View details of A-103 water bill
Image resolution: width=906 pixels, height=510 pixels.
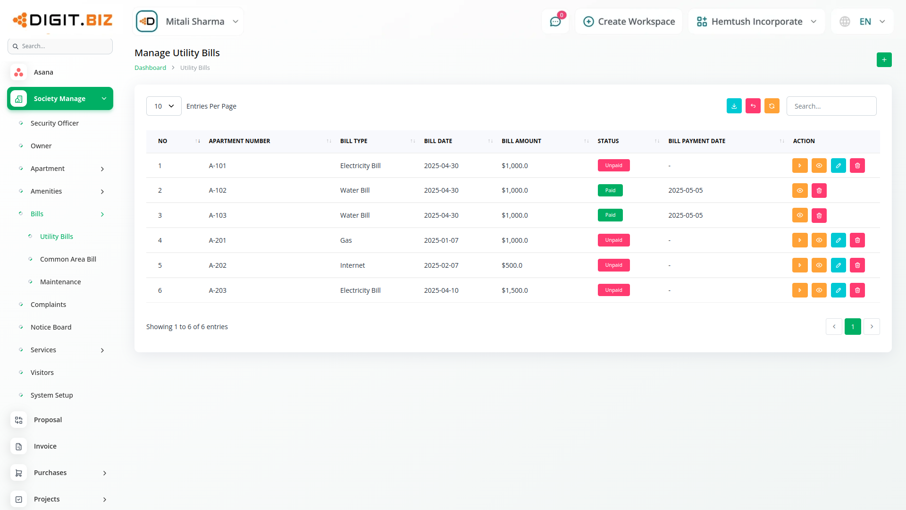point(799,215)
